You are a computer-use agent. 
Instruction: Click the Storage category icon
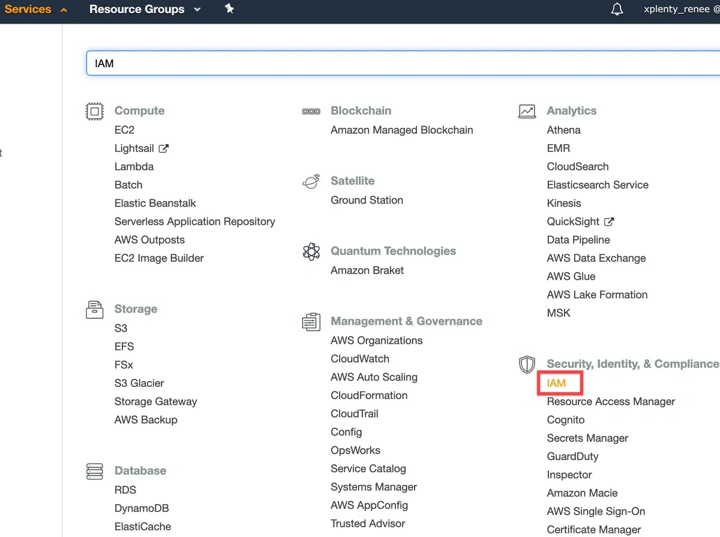pos(94,310)
